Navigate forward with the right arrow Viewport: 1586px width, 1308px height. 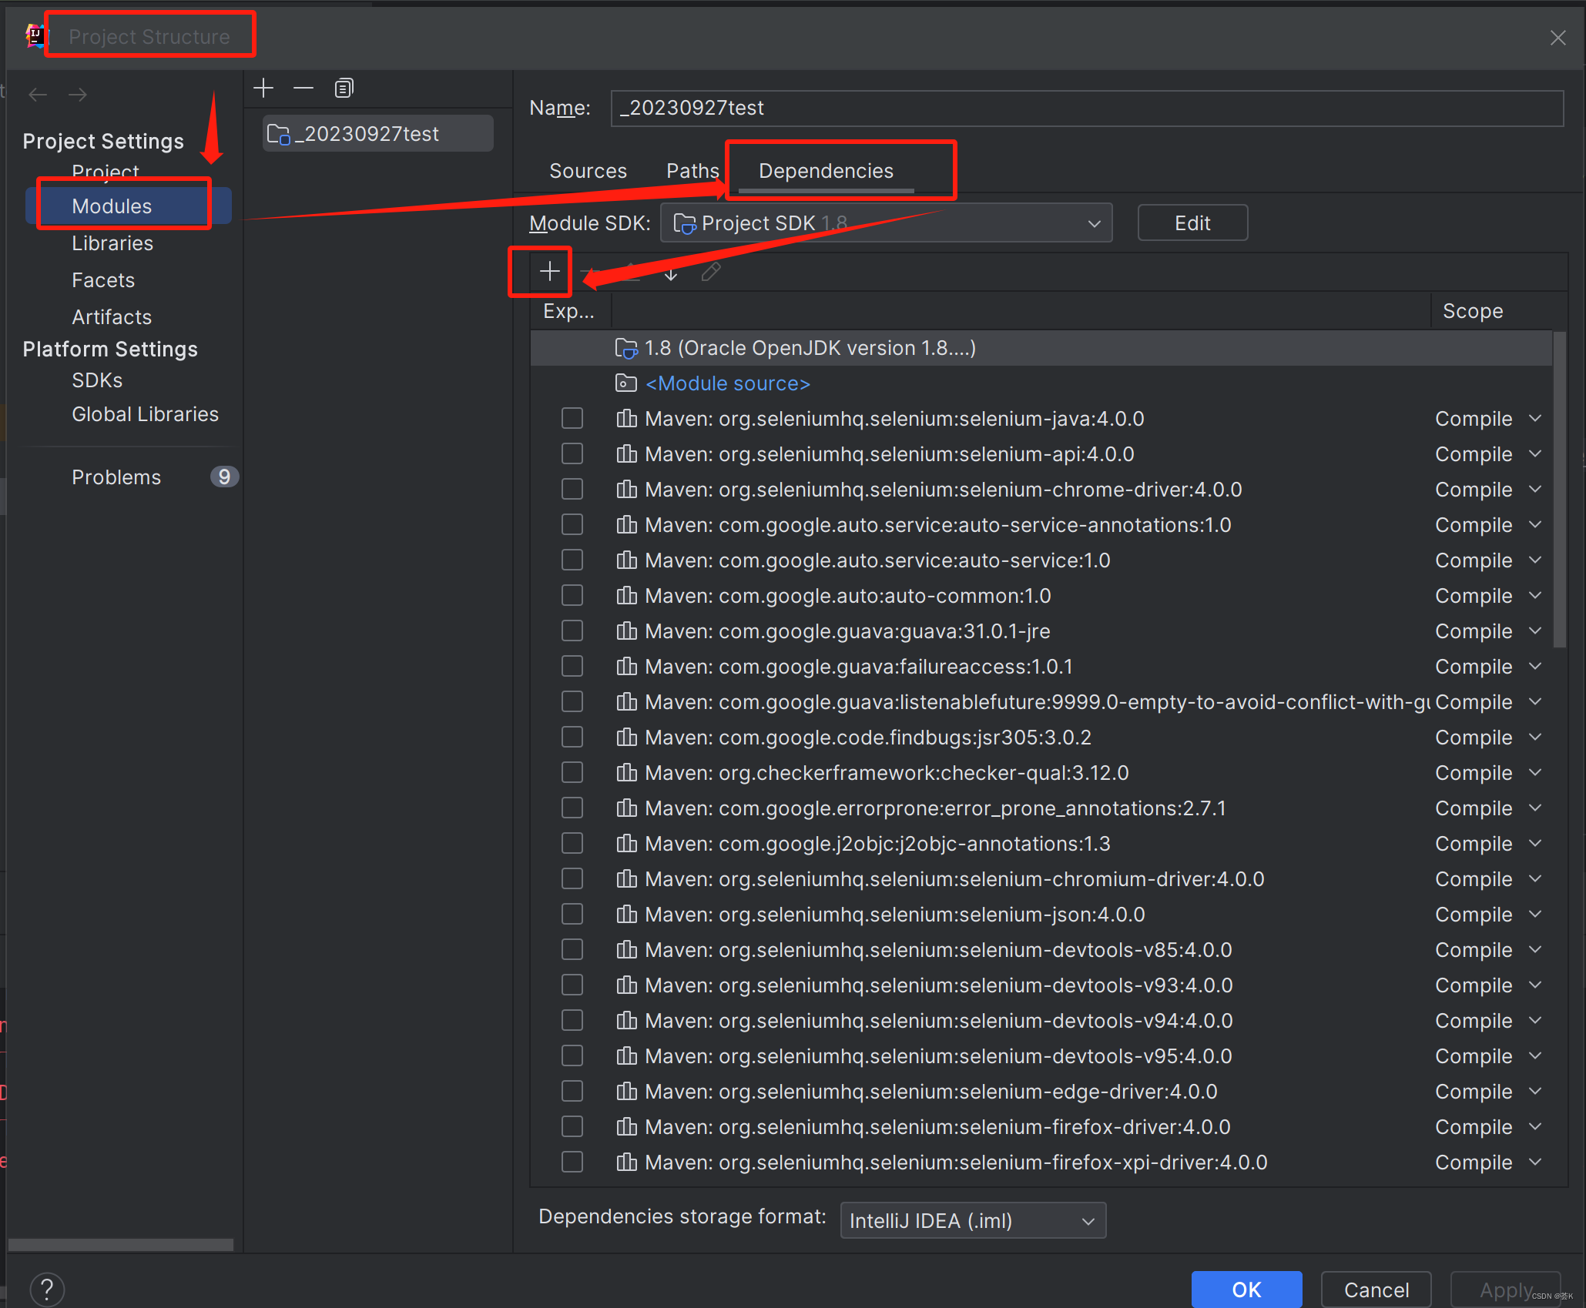pyautogui.click(x=78, y=95)
